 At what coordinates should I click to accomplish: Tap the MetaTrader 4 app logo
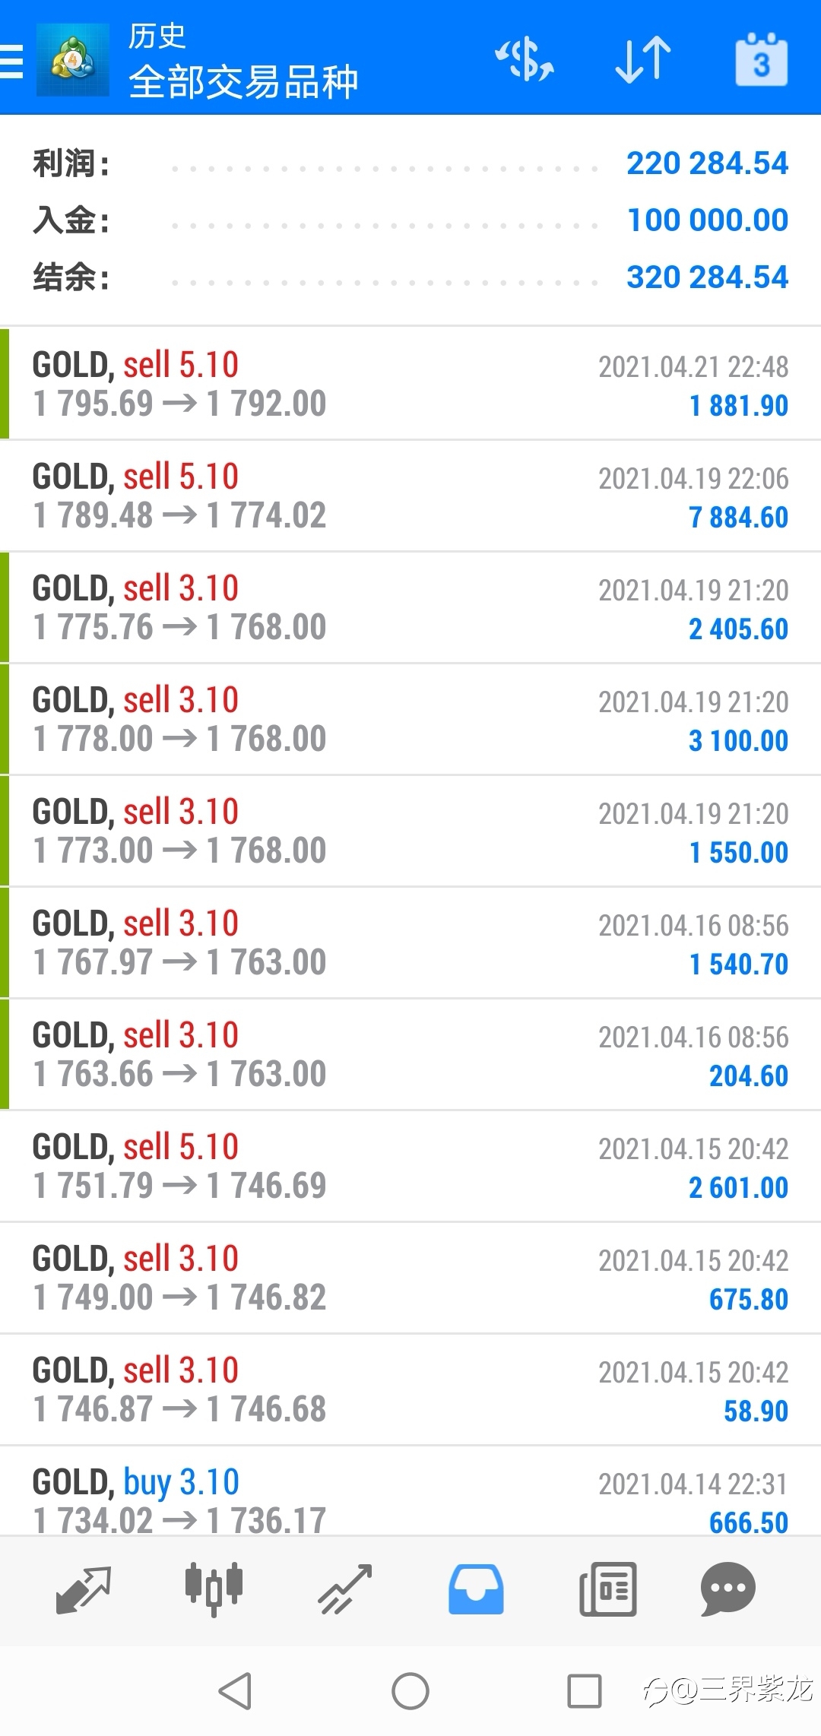[73, 60]
